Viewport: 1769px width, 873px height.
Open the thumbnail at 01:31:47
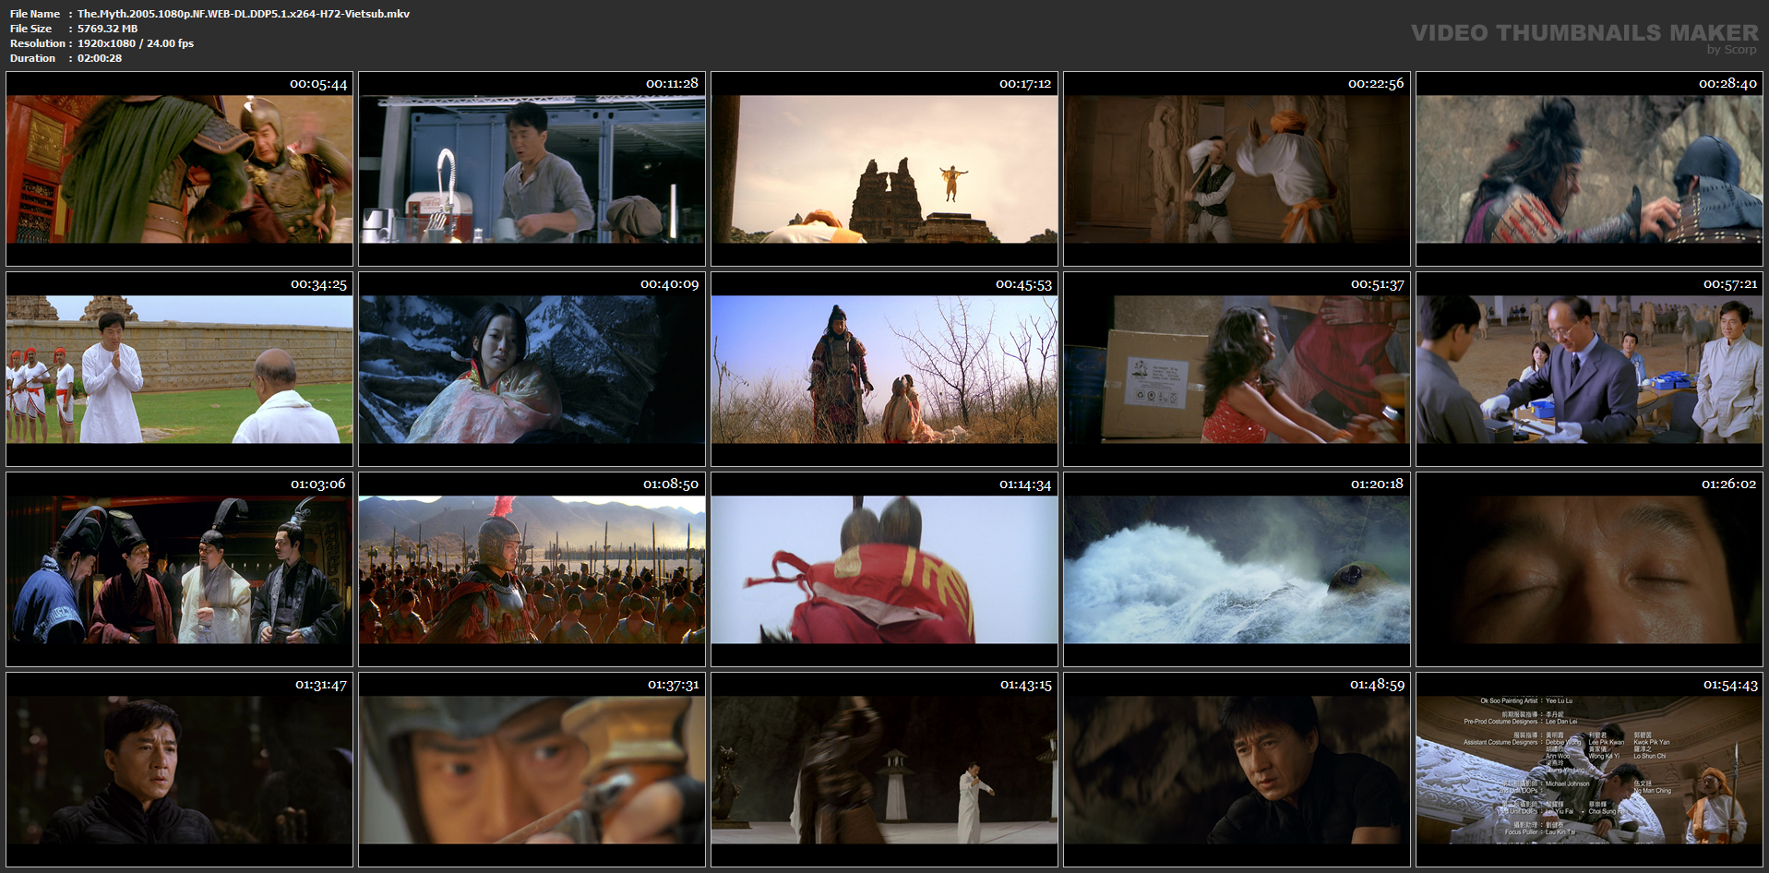180,770
